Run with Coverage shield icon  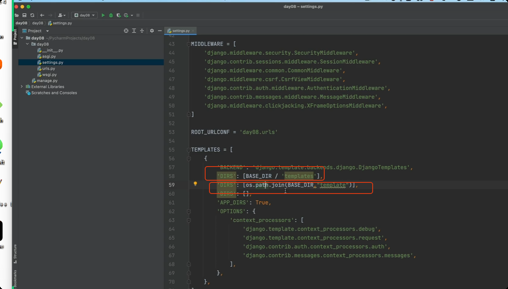click(x=119, y=15)
